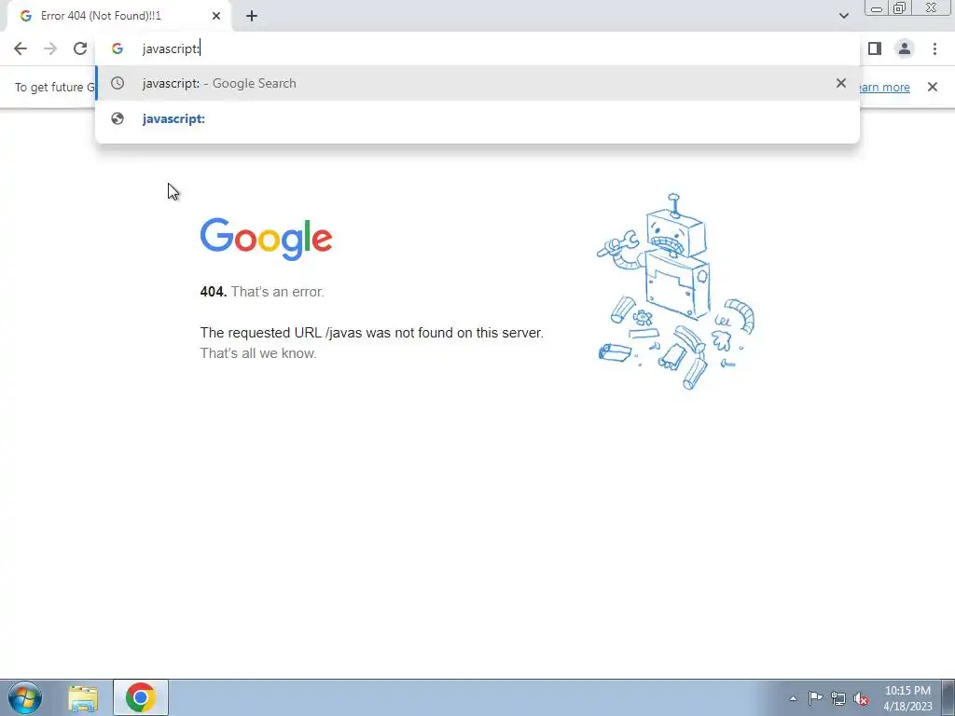
Task: Click the Chrome taskbar icon
Action: pyautogui.click(x=141, y=697)
